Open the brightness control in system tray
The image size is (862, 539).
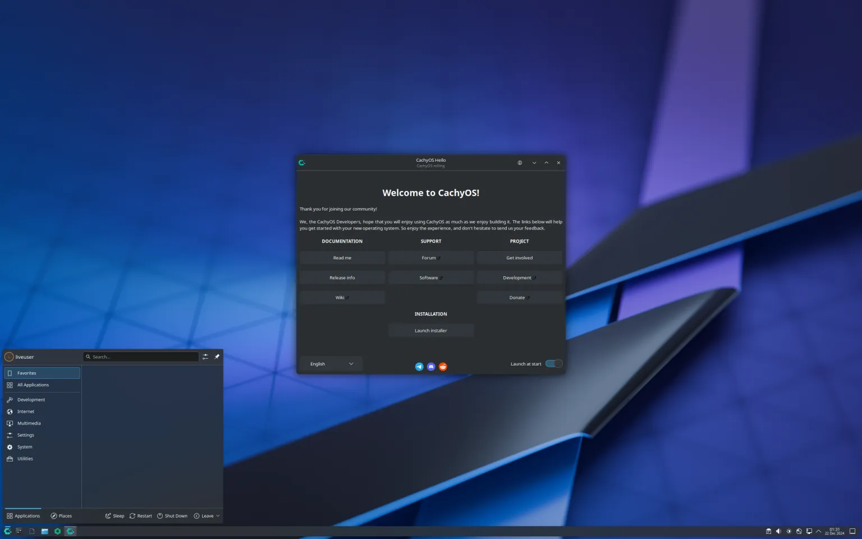pyautogui.click(x=788, y=531)
